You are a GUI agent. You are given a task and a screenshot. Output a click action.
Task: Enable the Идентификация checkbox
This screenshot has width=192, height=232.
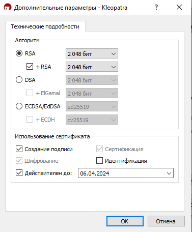pos(99,160)
